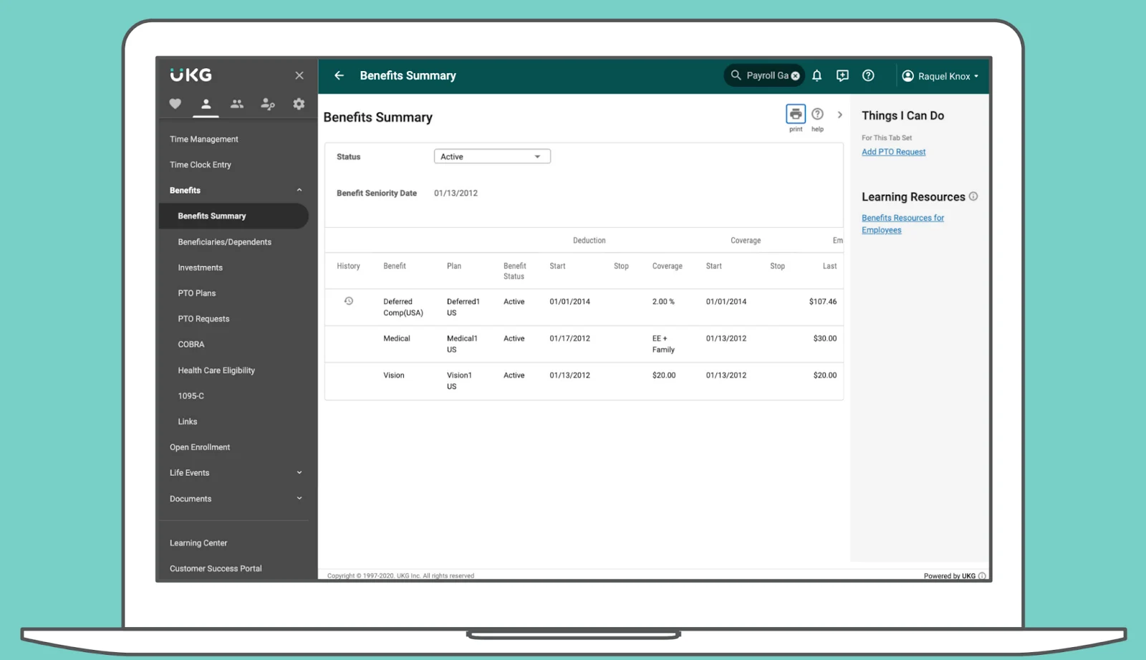Open the feedback chat icon in header
1146x660 pixels.
[842, 75]
